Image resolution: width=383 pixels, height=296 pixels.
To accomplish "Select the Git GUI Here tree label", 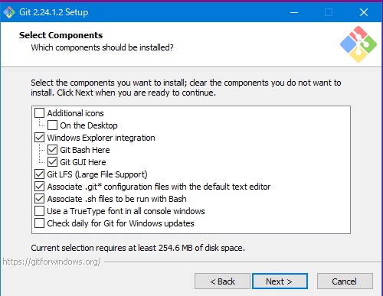I will 83,162.
